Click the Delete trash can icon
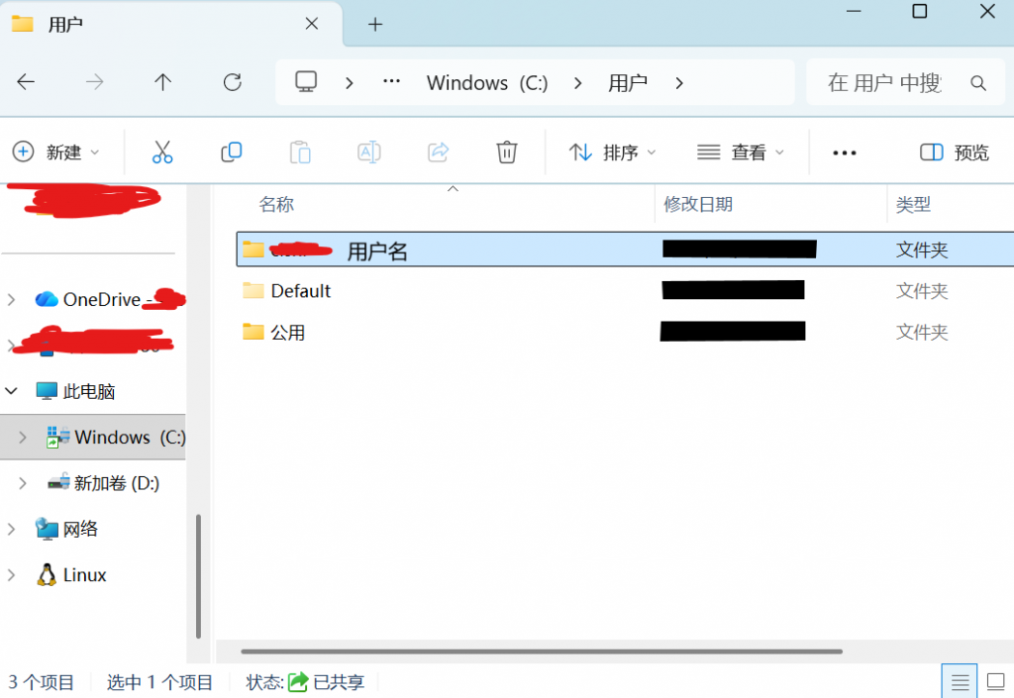 click(x=506, y=151)
